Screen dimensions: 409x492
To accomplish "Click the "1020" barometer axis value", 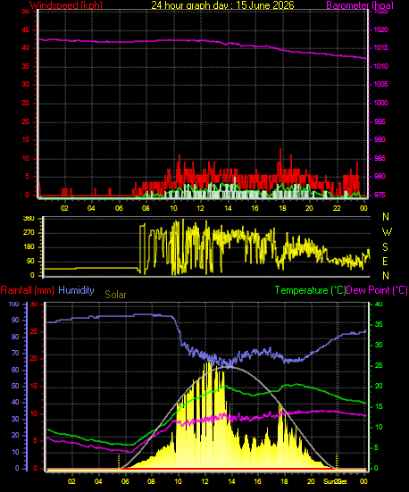I will 380,29.
